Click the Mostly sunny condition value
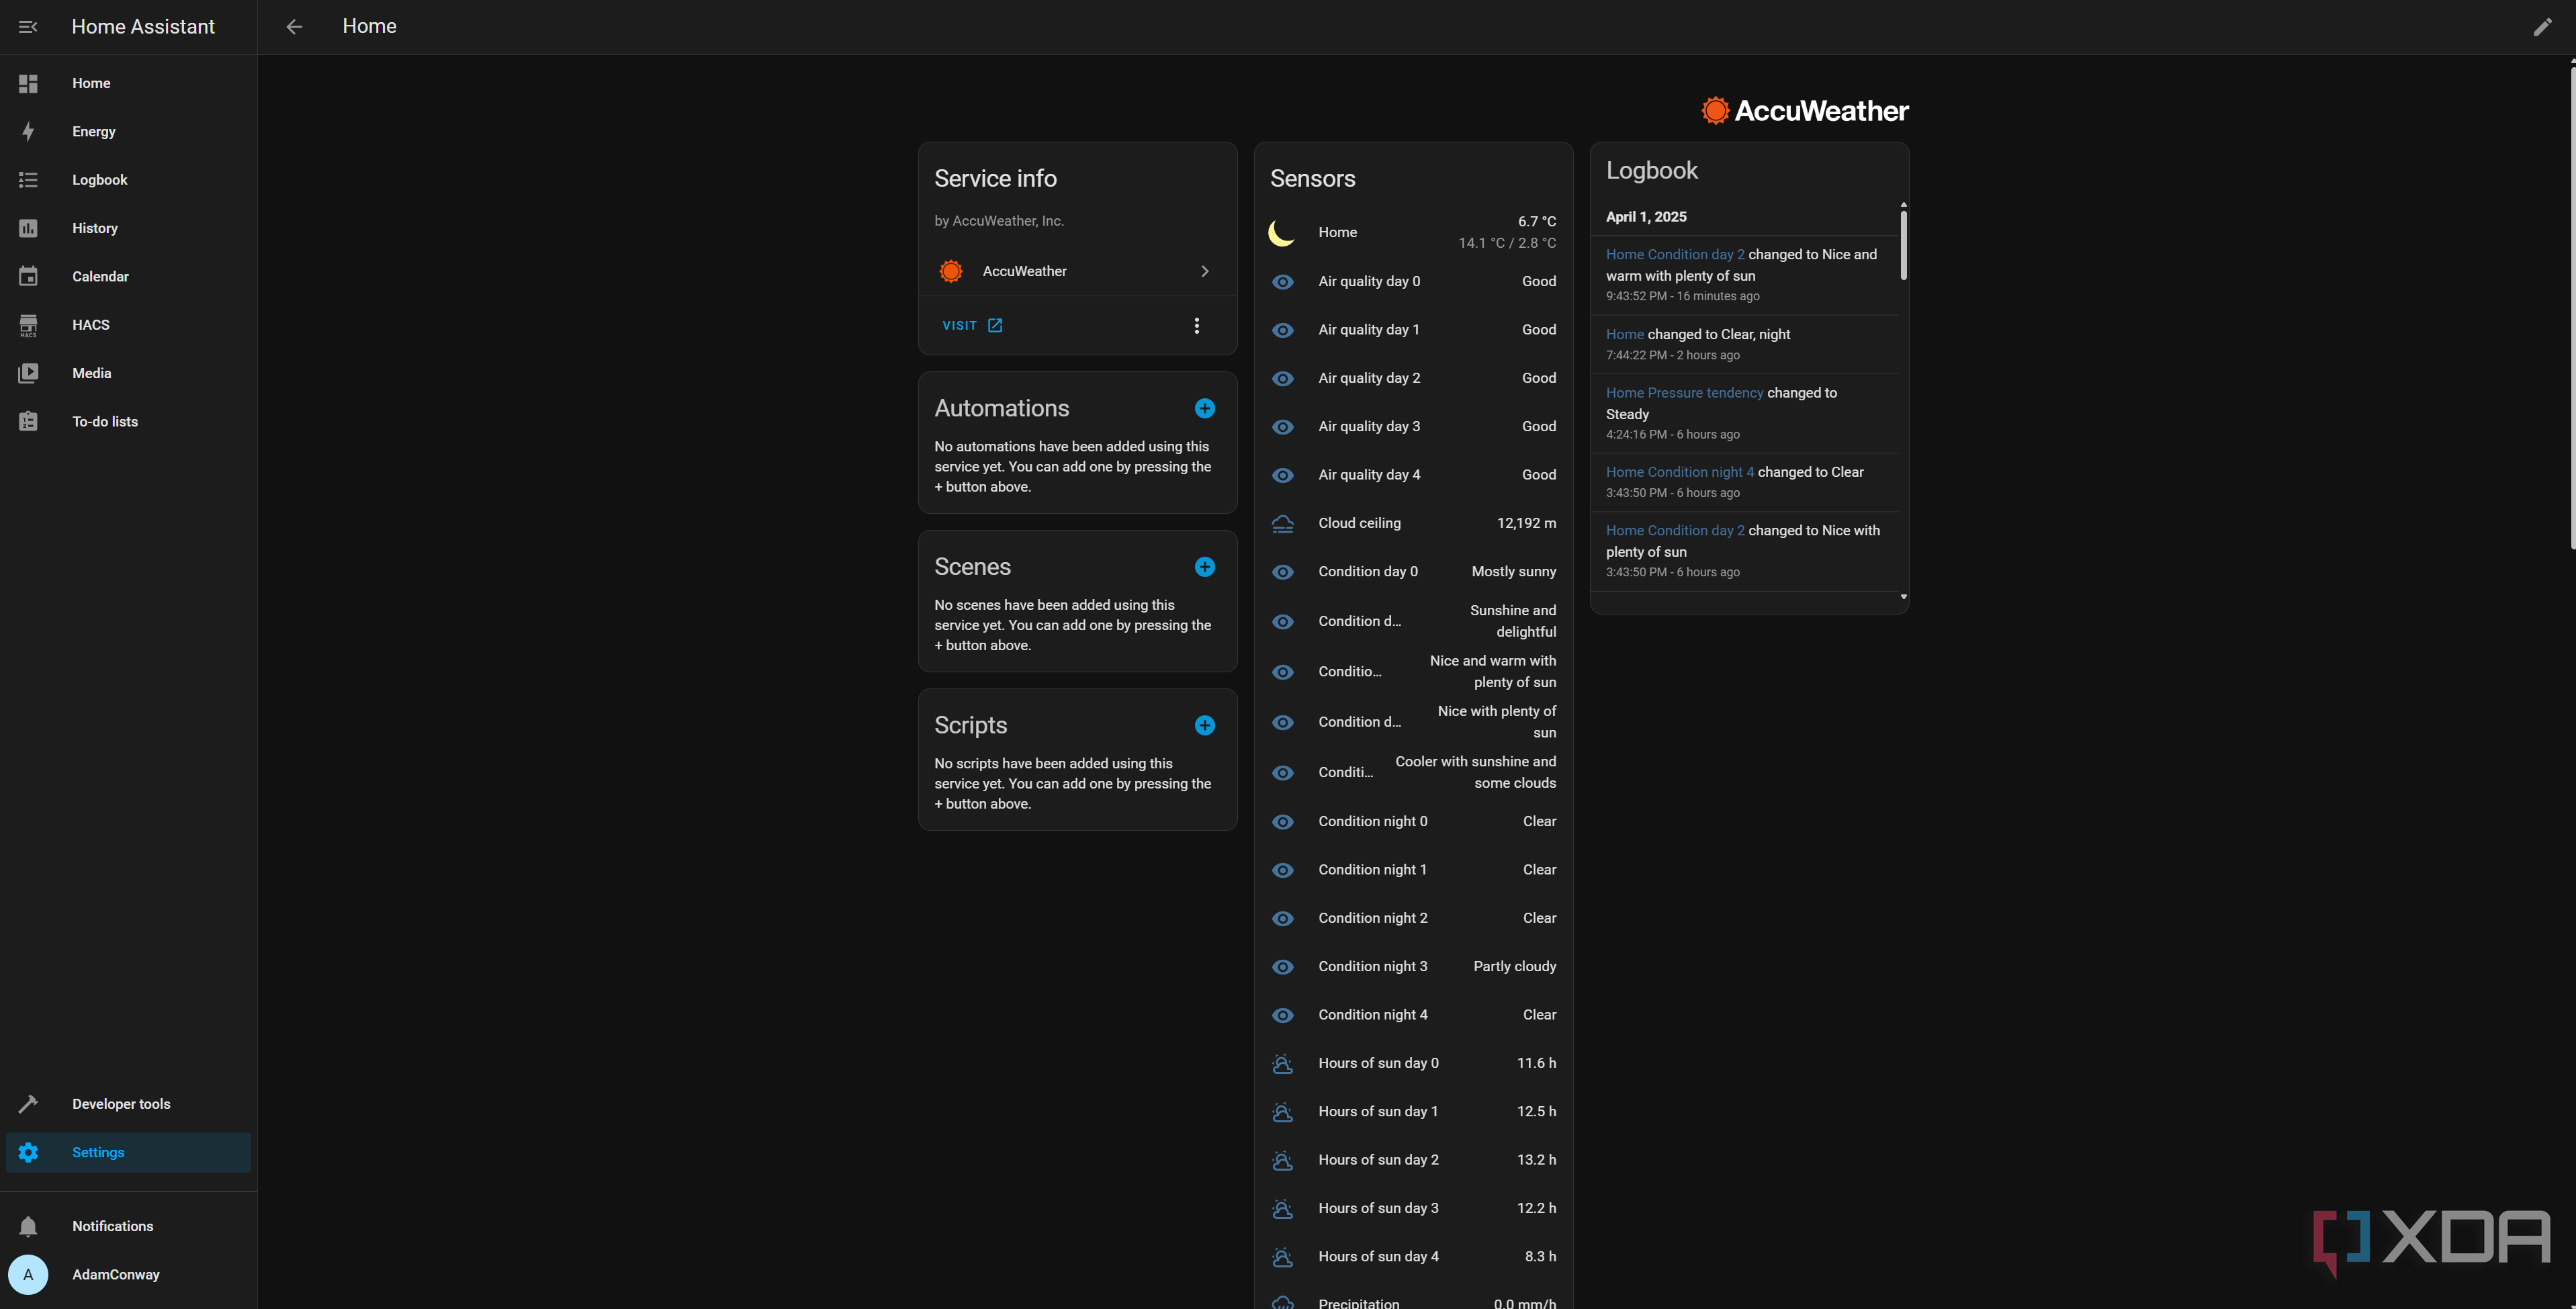Screen dimensions: 2576x1309 [x=1514, y=572]
